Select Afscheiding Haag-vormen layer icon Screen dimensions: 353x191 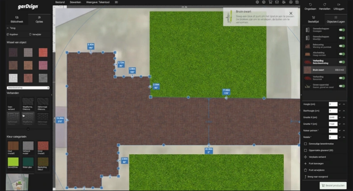tap(307, 54)
